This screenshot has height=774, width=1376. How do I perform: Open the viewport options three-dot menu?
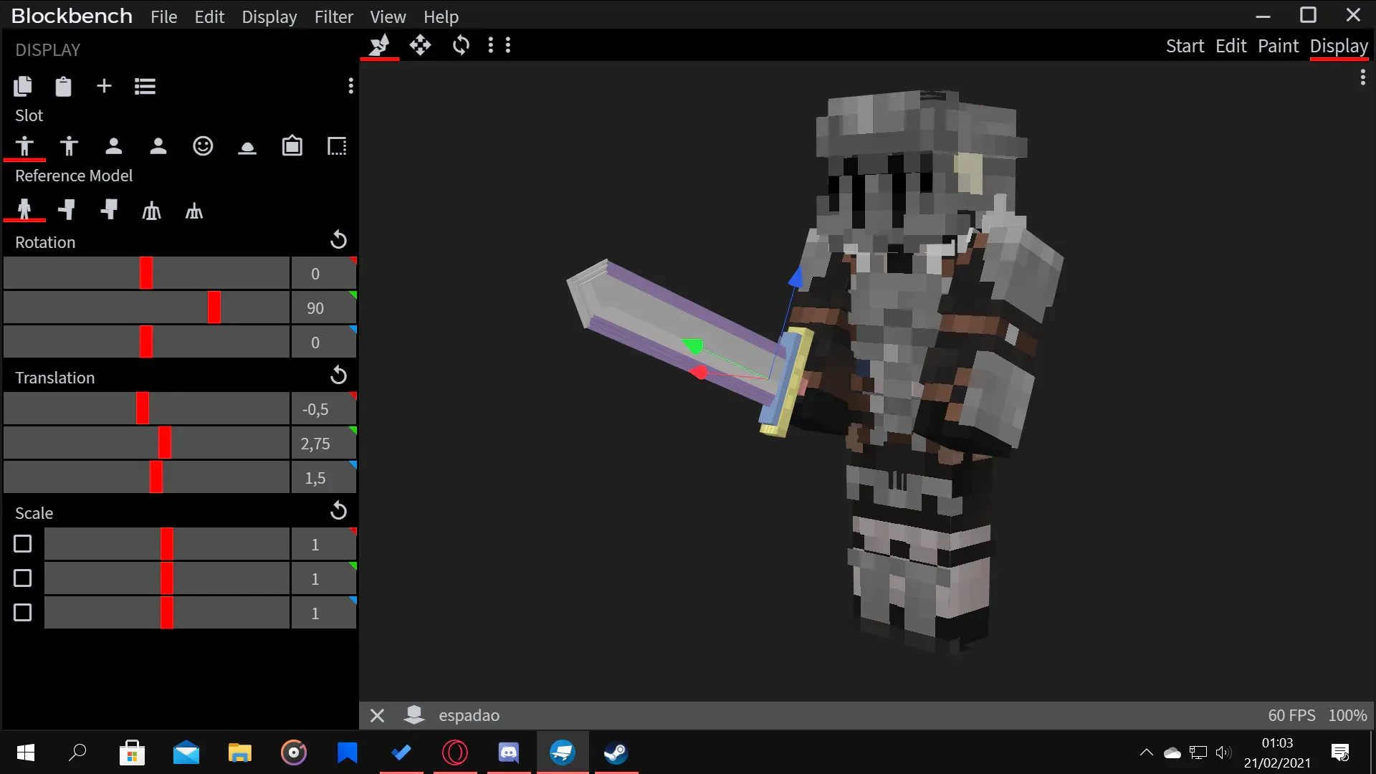pos(1362,77)
